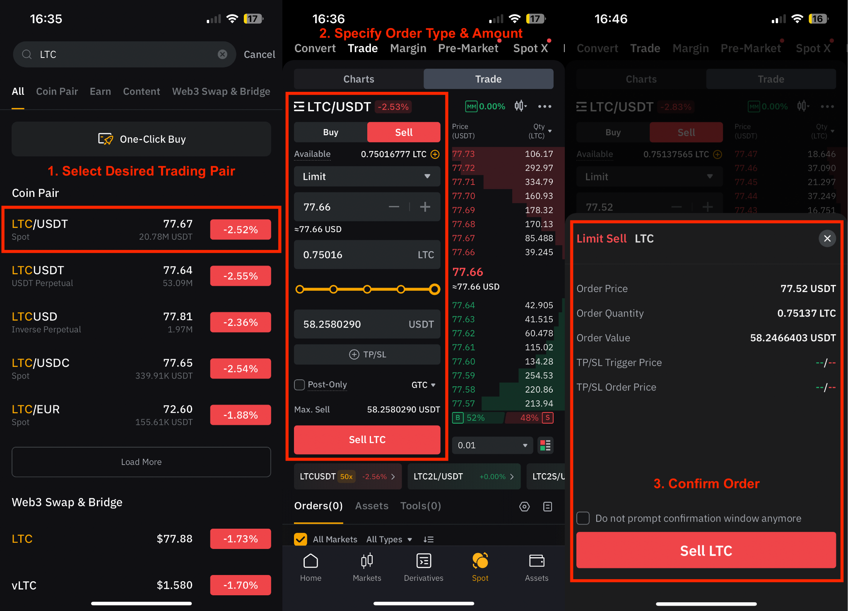Image resolution: width=848 pixels, height=611 pixels.
Task: Enable the Post-Only checkbox
Action: (x=299, y=385)
